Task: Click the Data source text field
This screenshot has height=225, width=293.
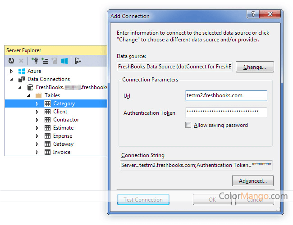Action: pyautogui.click(x=174, y=67)
